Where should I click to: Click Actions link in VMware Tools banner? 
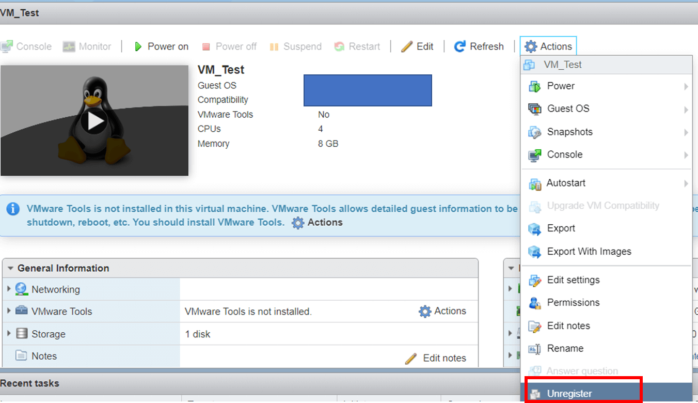(x=317, y=223)
